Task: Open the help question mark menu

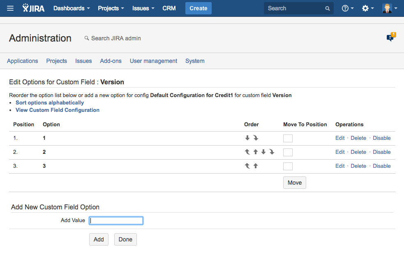Action: click(x=348, y=8)
